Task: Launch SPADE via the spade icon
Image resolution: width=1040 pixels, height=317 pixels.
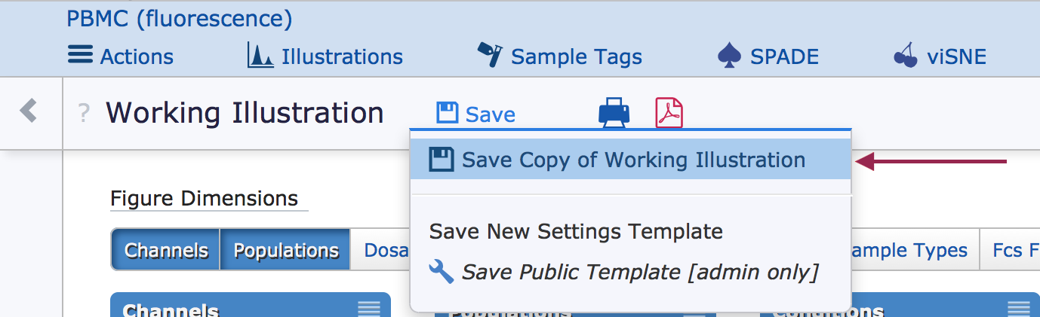Action: [728, 56]
